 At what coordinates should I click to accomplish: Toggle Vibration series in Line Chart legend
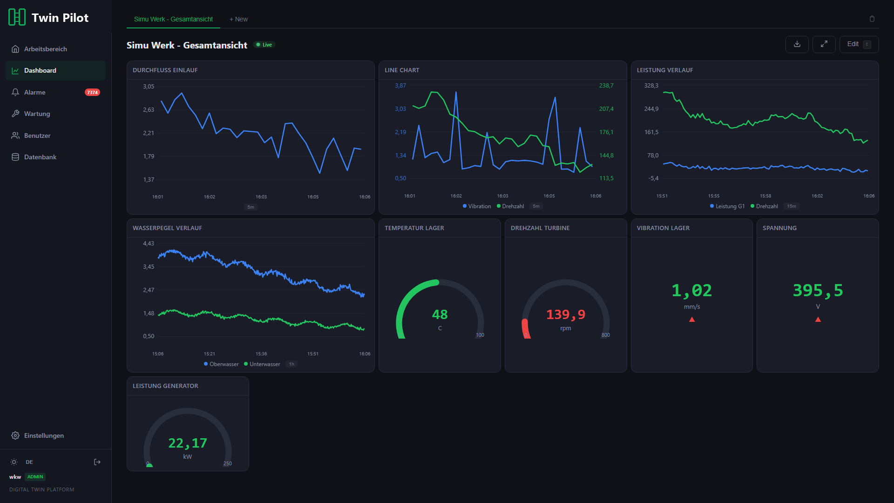point(477,206)
